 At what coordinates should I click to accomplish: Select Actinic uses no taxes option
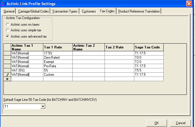[x=8, y=24]
